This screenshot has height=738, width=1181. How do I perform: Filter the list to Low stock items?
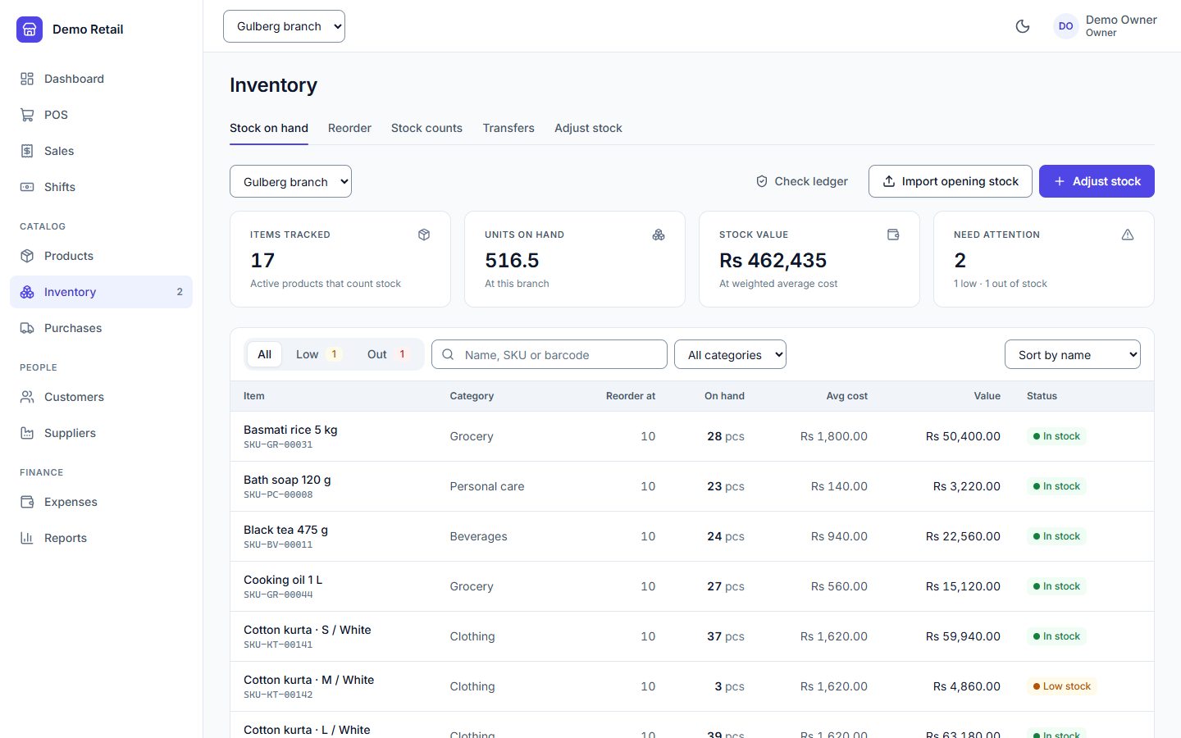318,354
